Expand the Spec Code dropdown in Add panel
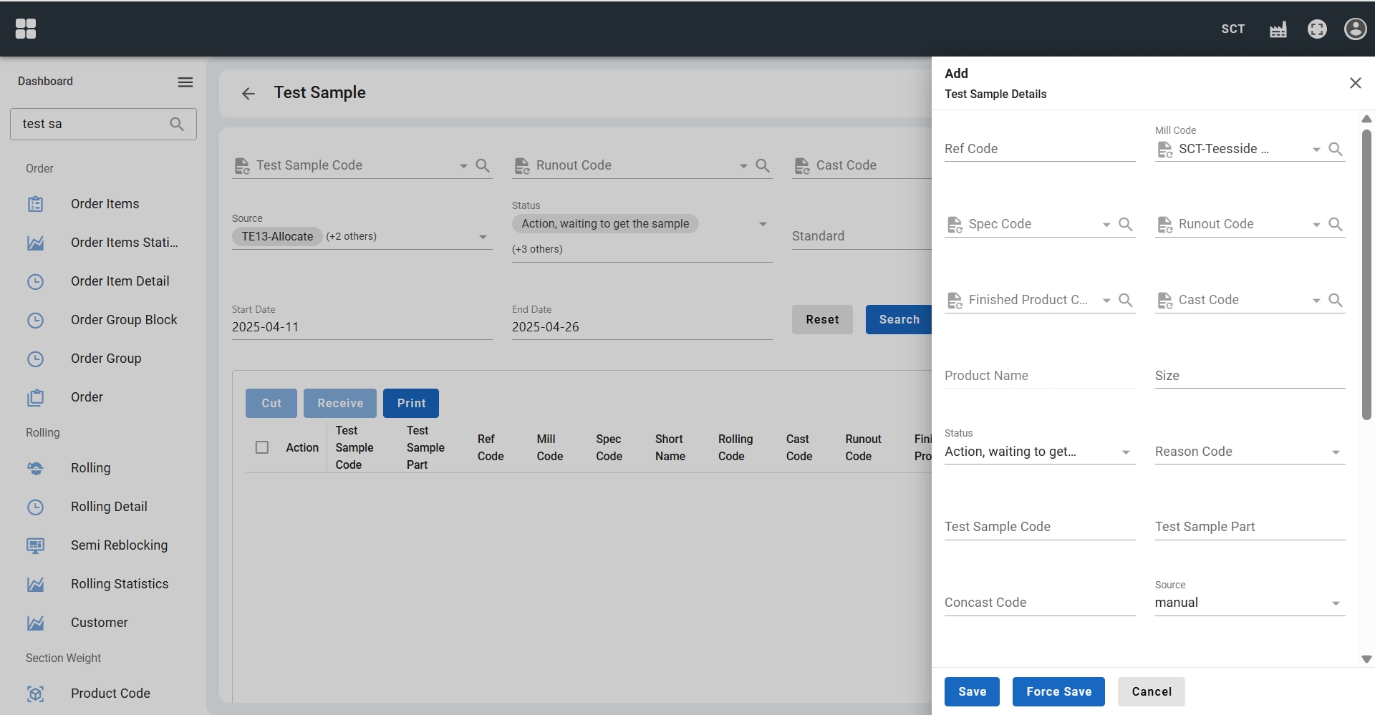The height and width of the screenshot is (715, 1375). pyautogui.click(x=1106, y=225)
